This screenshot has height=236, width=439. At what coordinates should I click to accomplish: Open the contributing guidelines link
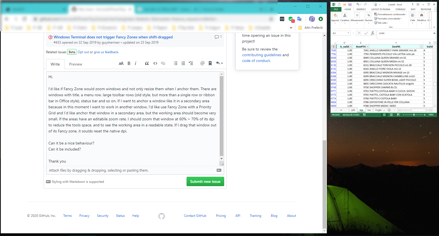tap(262, 55)
